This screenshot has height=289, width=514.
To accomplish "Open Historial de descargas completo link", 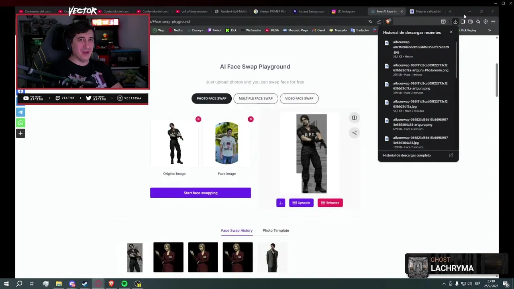I will point(407,155).
